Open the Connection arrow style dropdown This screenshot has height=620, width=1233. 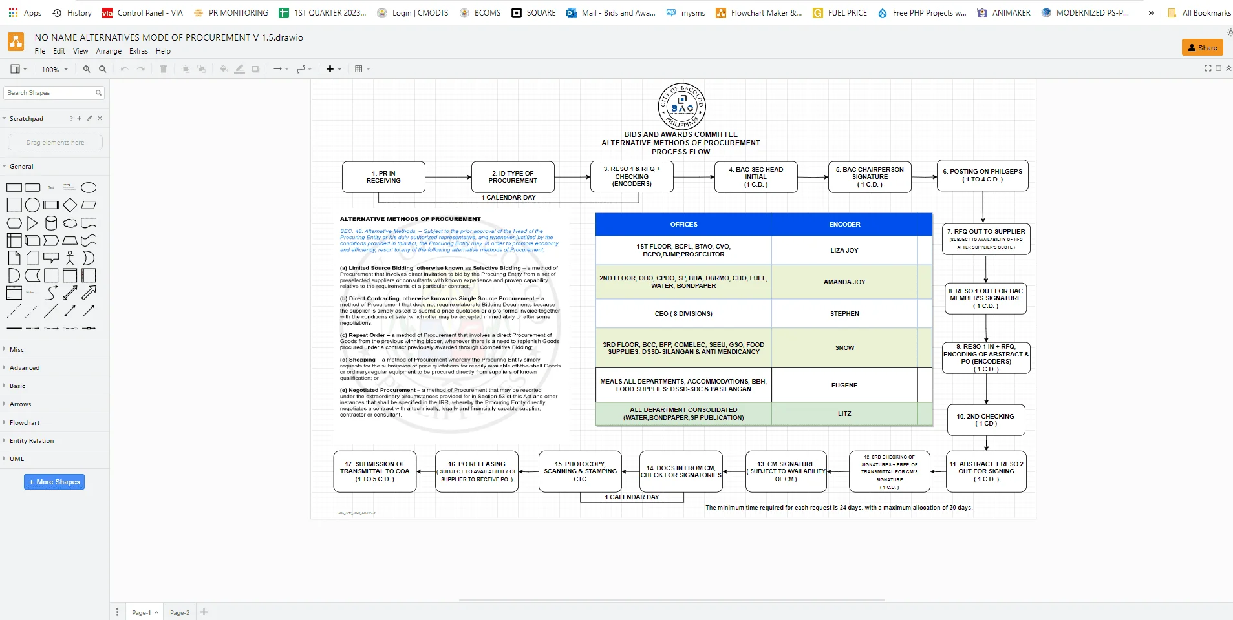[281, 69]
